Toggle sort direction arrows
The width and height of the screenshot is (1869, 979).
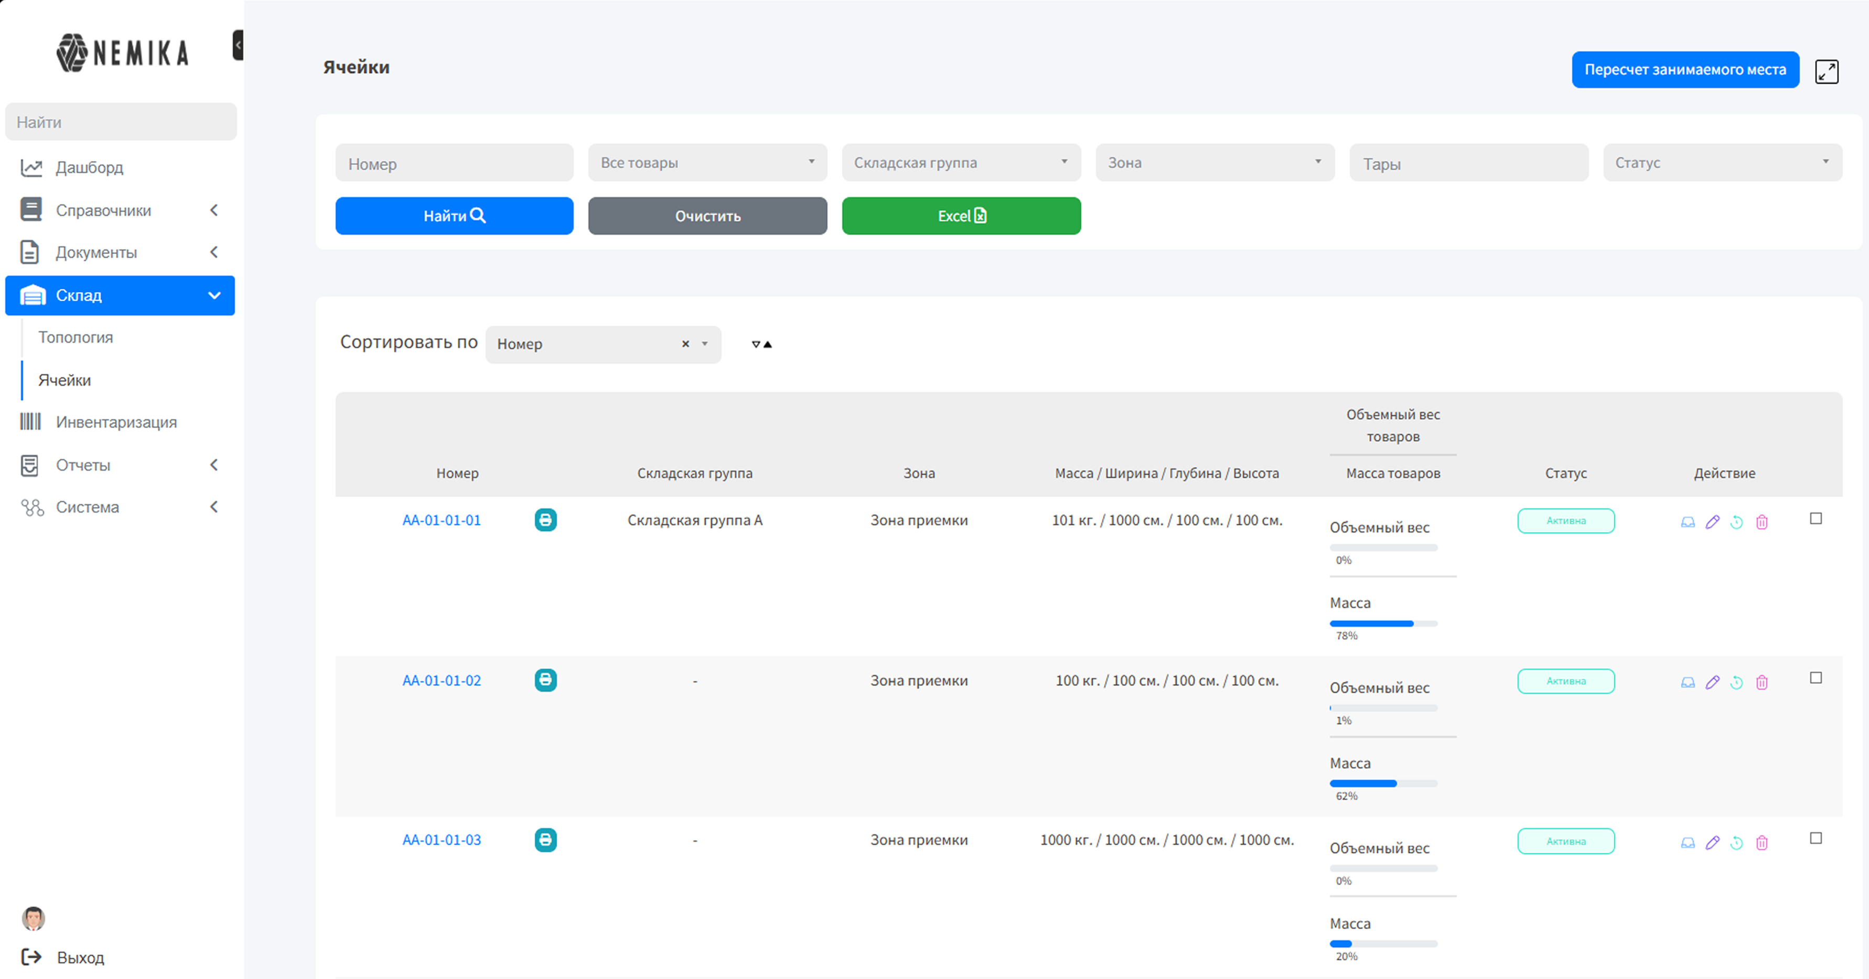(761, 344)
